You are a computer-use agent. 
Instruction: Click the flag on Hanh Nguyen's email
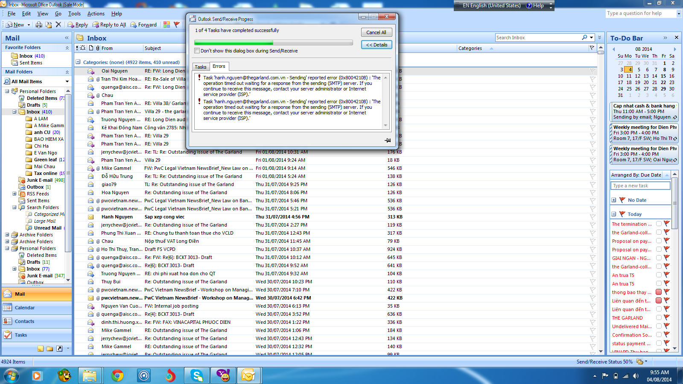(593, 217)
